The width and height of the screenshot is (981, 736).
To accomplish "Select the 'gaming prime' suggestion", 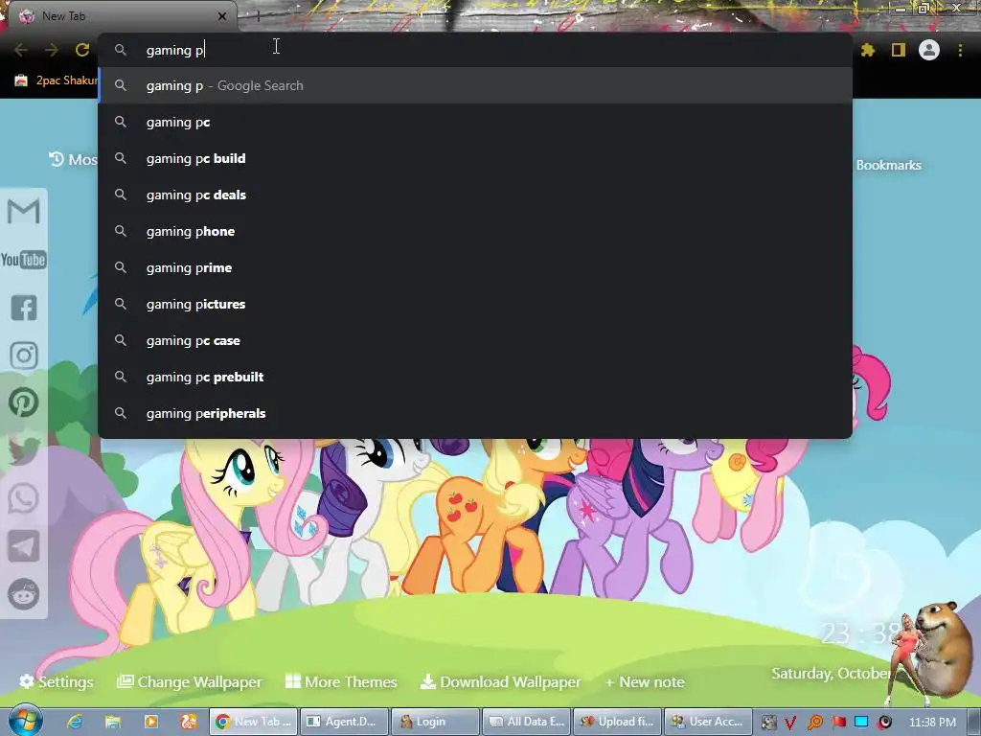I will click(475, 267).
